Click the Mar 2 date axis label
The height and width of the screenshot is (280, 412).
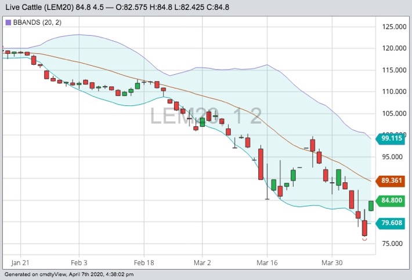[203, 263]
